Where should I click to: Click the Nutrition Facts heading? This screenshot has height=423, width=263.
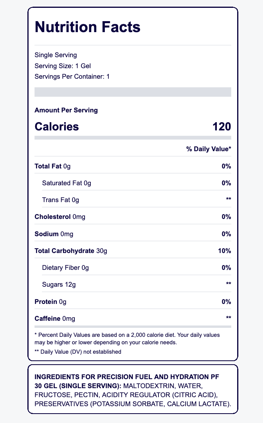[87, 27]
